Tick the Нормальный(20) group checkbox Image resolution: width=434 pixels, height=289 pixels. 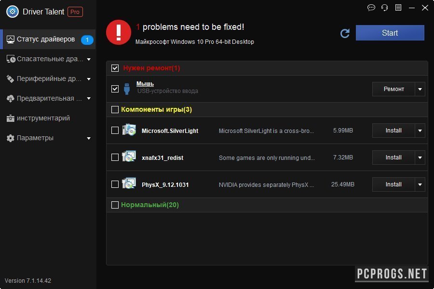(115, 205)
